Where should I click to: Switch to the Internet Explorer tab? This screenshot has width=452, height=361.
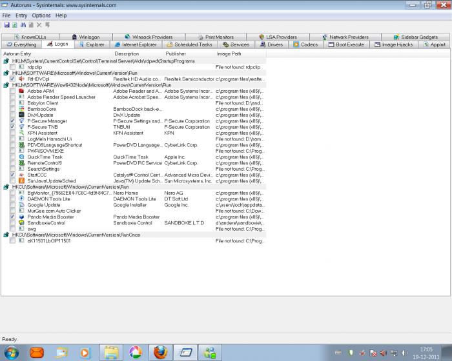click(x=136, y=44)
